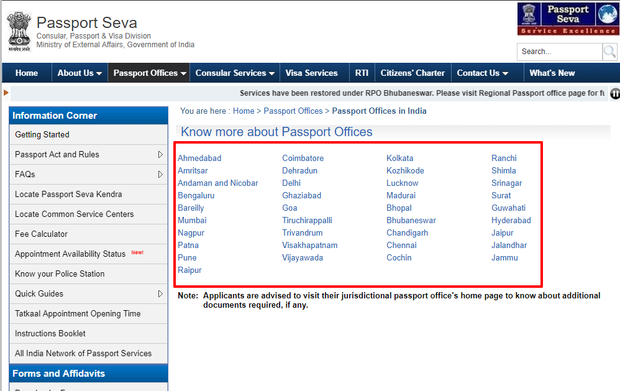
Task: Go to the Home menu tab
Action: click(27, 73)
